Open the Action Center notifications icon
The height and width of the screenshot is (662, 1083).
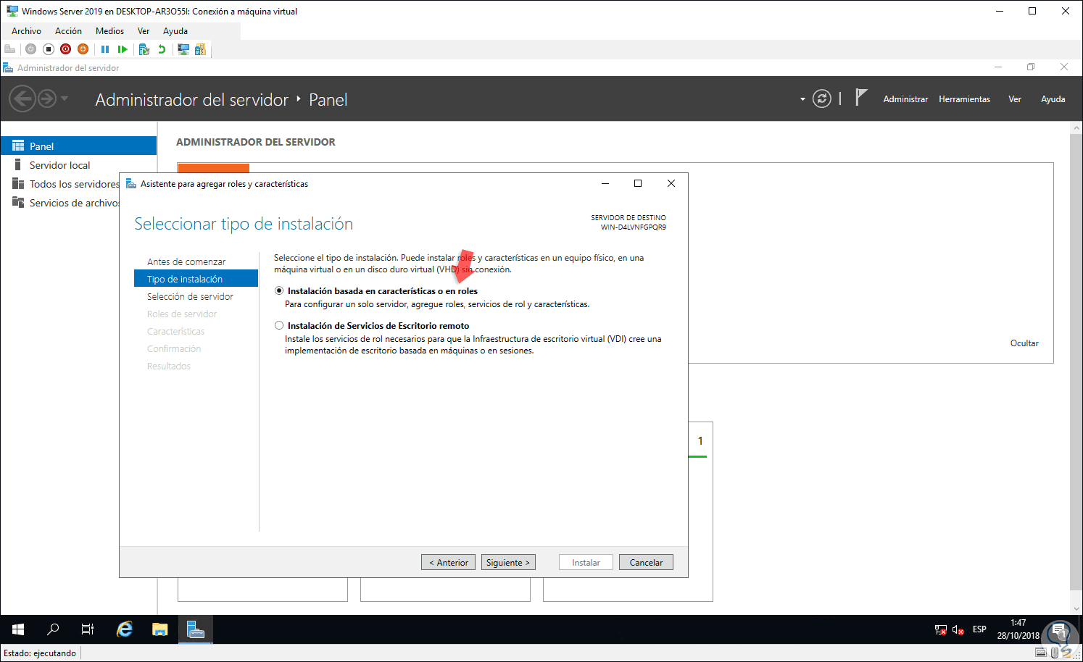pyautogui.click(x=1060, y=629)
